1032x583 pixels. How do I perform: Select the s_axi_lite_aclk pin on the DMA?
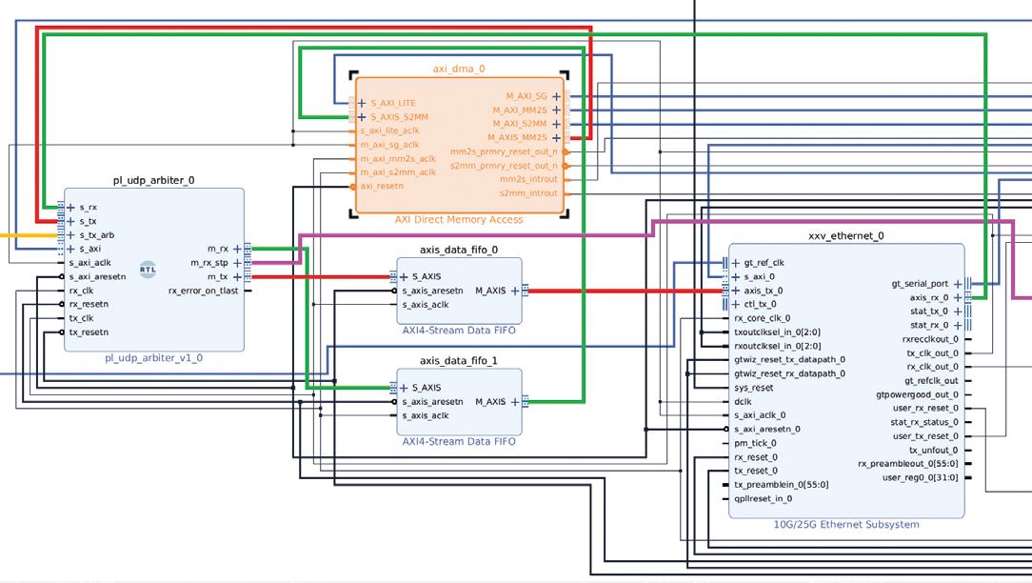pyautogui.click(x=389, y=131)
